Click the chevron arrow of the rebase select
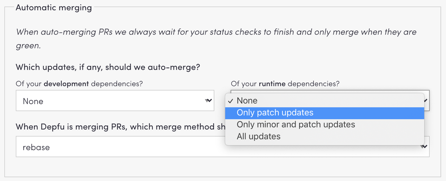Viewport: 446px width, 181px height. [423, 147]
